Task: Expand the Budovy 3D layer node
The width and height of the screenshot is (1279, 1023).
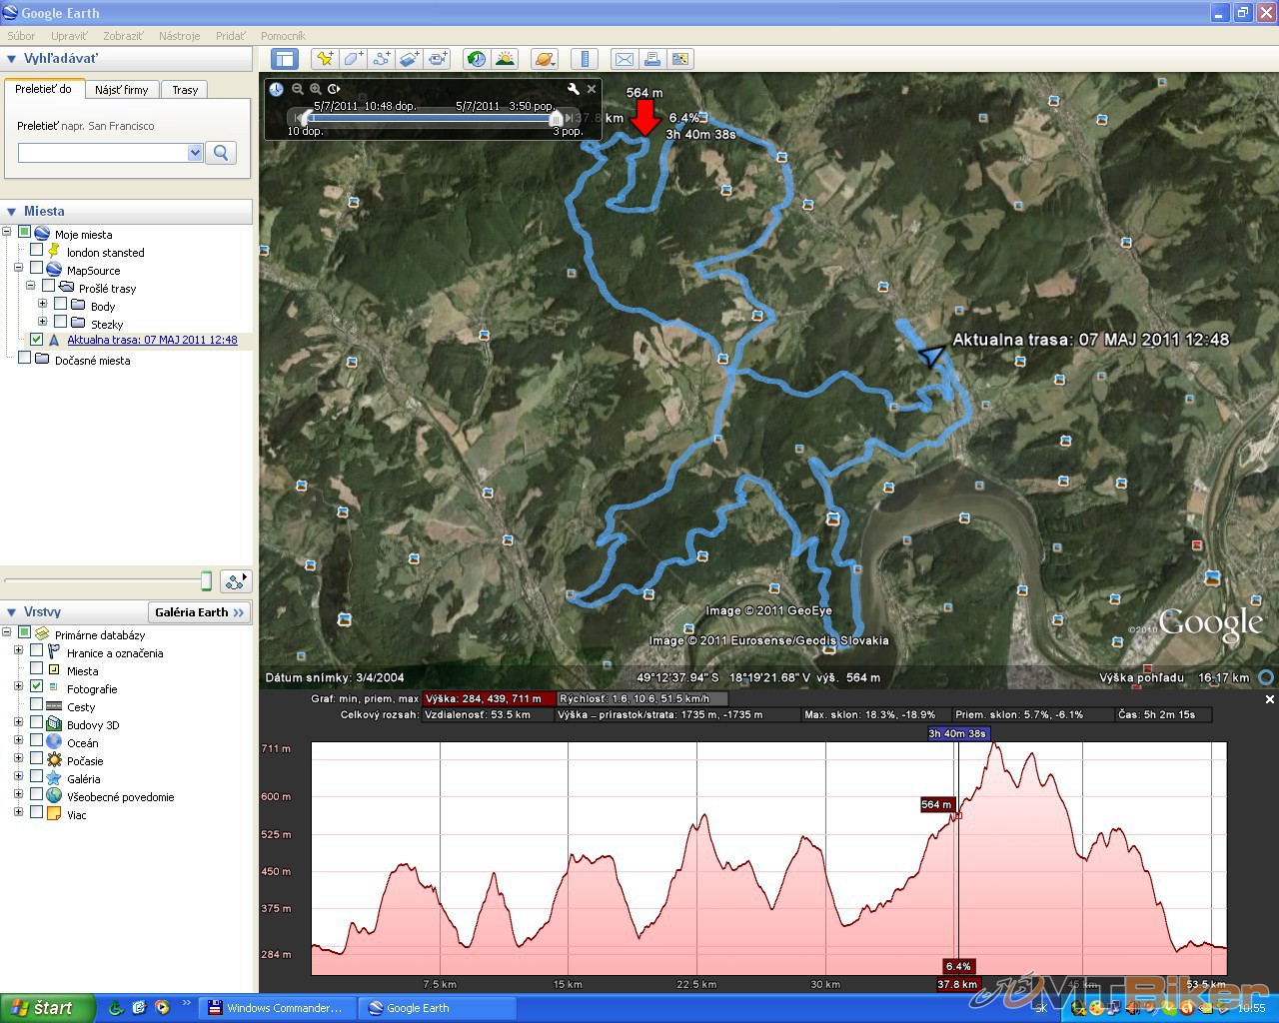Action: (18, 723)
